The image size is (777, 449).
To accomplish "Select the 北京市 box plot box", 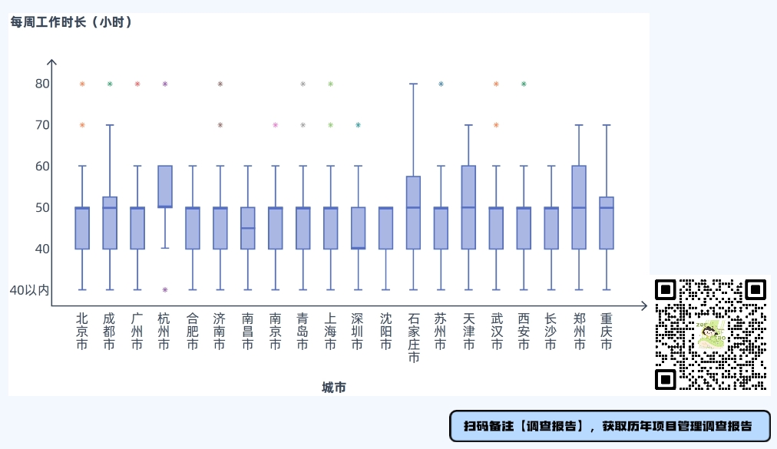I will click(82, 228).
